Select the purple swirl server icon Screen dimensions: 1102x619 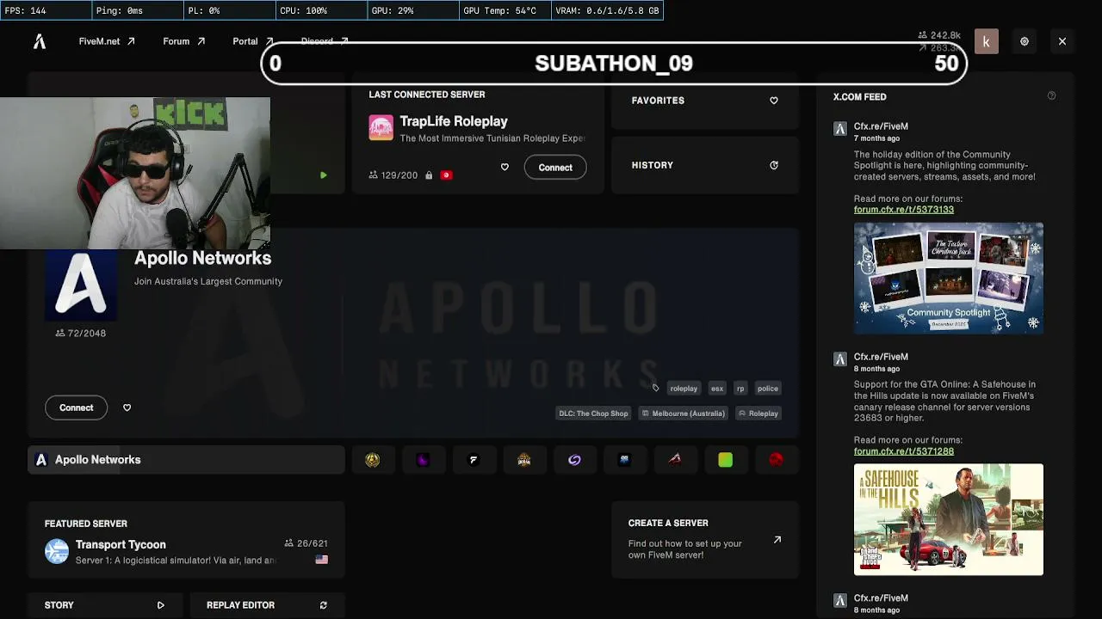pyautogui.click(x=574, y=460)
